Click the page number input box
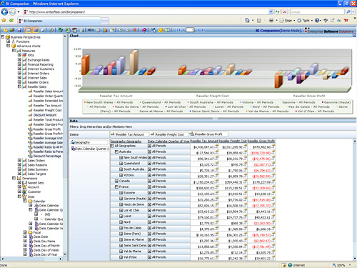The height and width of the screenshot is (268, 357). click(x=190, y=30)
